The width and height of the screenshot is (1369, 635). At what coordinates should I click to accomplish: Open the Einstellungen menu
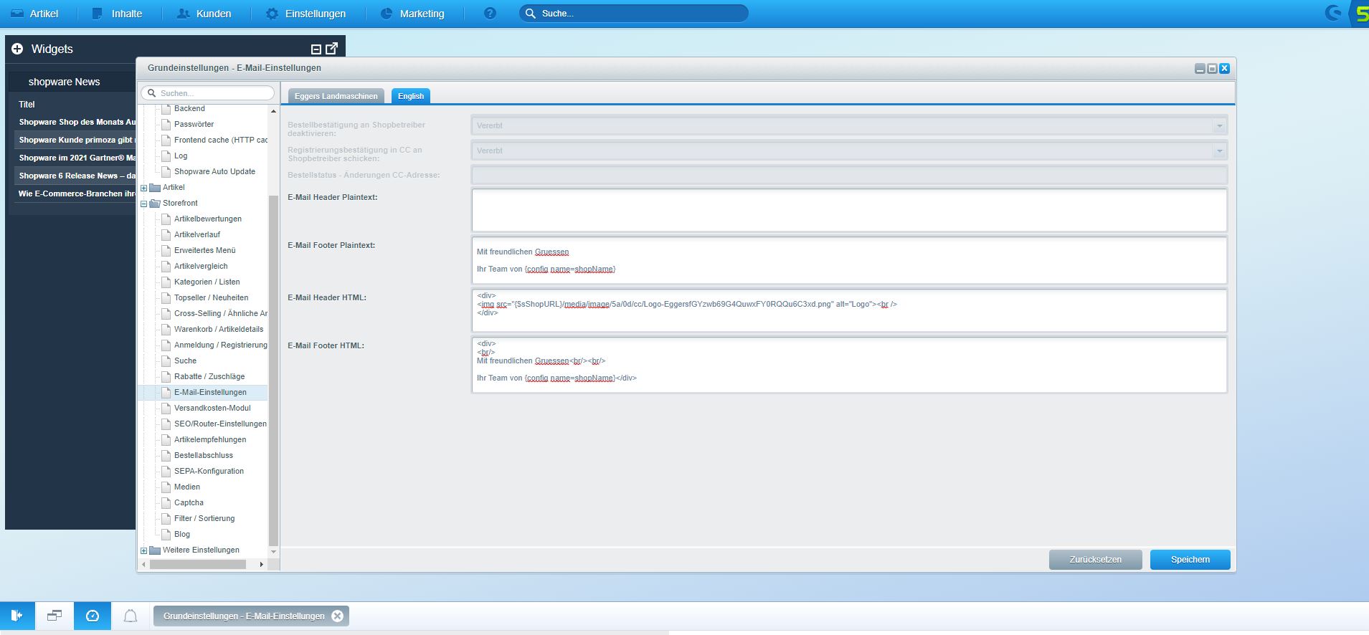pyautogui.click(x=305, y=14)
